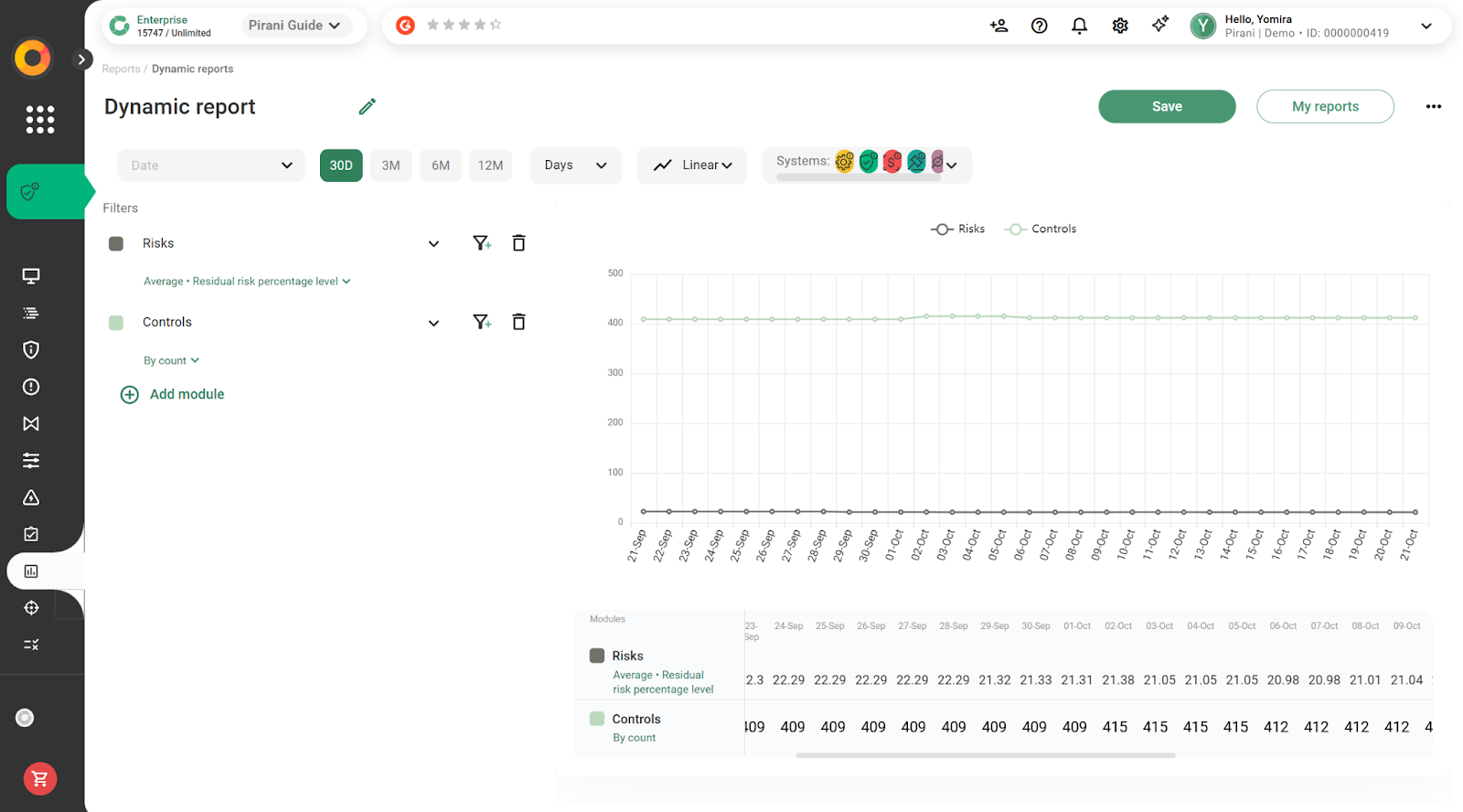The height and width of the screenshot is (812, 1463).
Task: Toggle the Risks series in chart legend
Action: [x=958, y=230]
